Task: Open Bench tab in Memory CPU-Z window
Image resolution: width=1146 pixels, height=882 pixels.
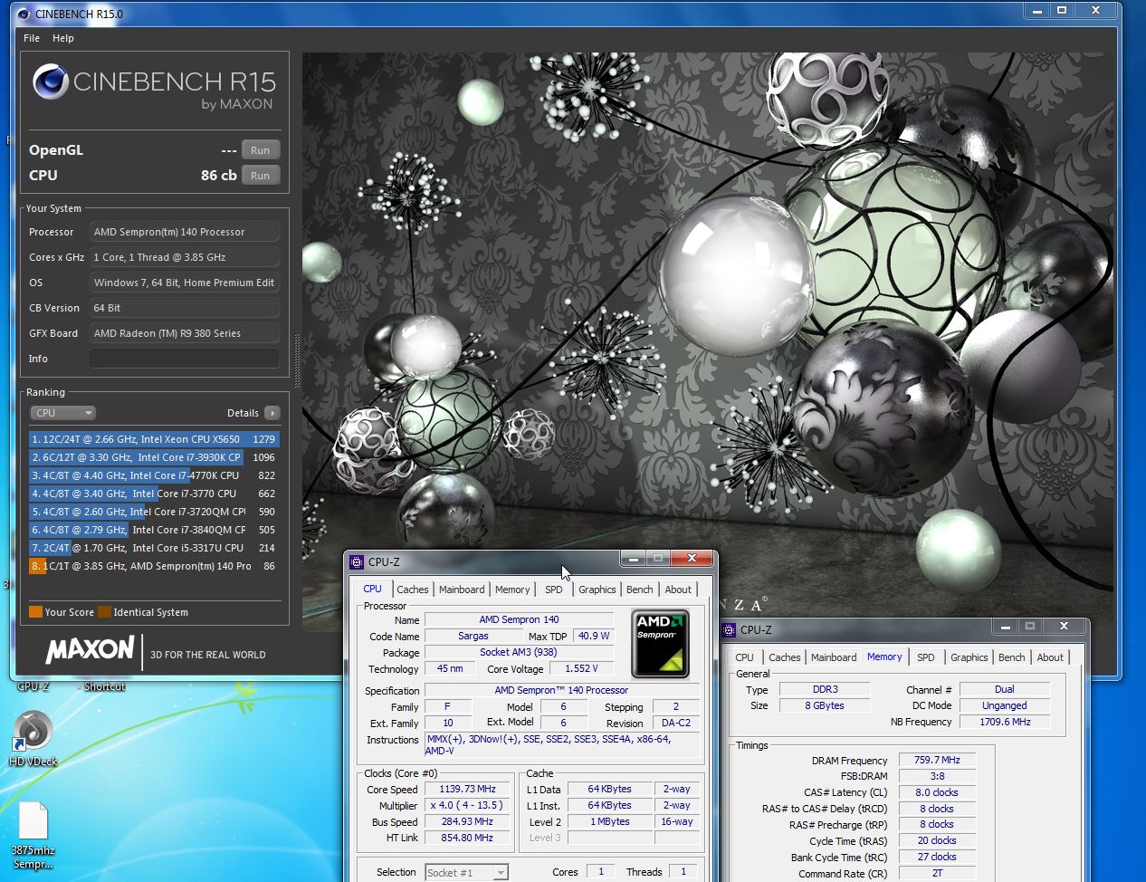Action: tap(1012, 657)
